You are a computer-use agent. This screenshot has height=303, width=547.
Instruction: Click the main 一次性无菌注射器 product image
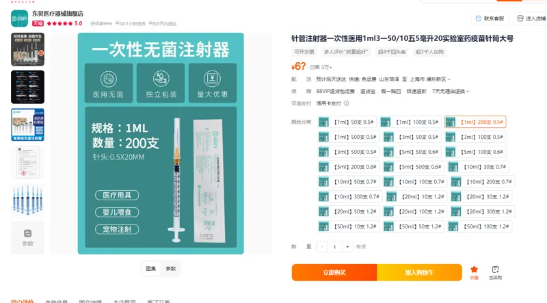161,144
